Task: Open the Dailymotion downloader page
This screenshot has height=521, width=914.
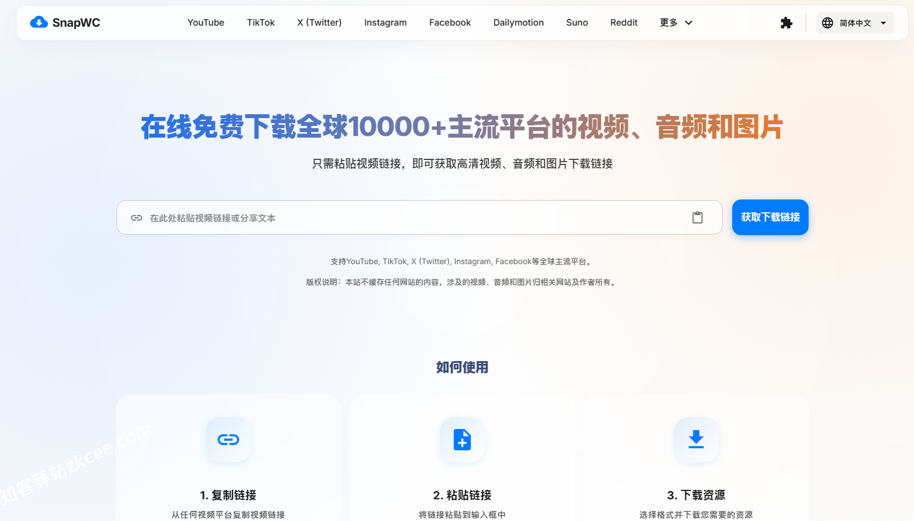Action: point(518,23)
